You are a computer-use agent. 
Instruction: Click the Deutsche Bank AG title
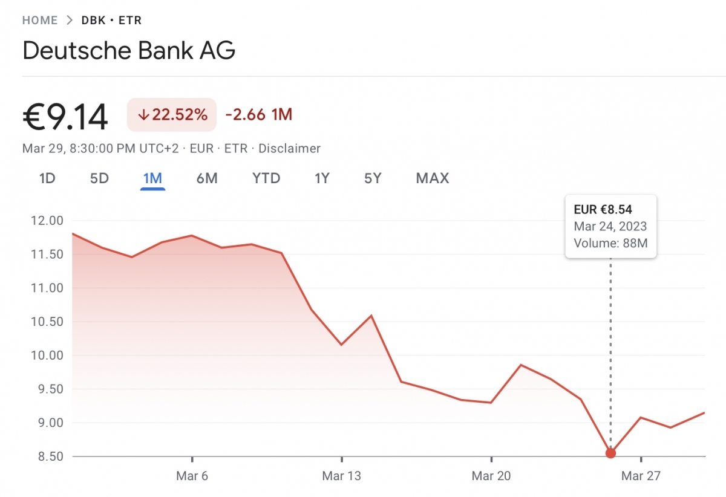point(129,50)
